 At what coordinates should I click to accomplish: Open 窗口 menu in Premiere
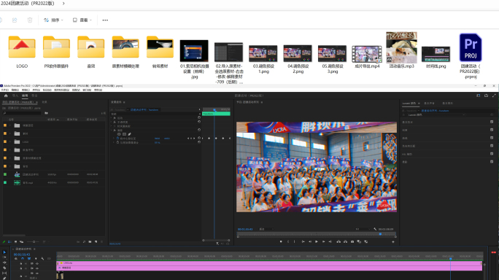click(x=87, y=90)
